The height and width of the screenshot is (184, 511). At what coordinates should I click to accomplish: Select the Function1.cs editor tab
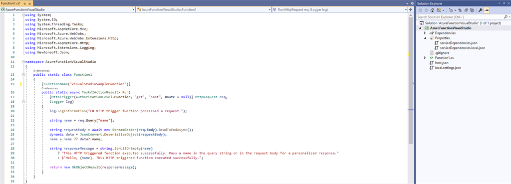tap(16, 3)
